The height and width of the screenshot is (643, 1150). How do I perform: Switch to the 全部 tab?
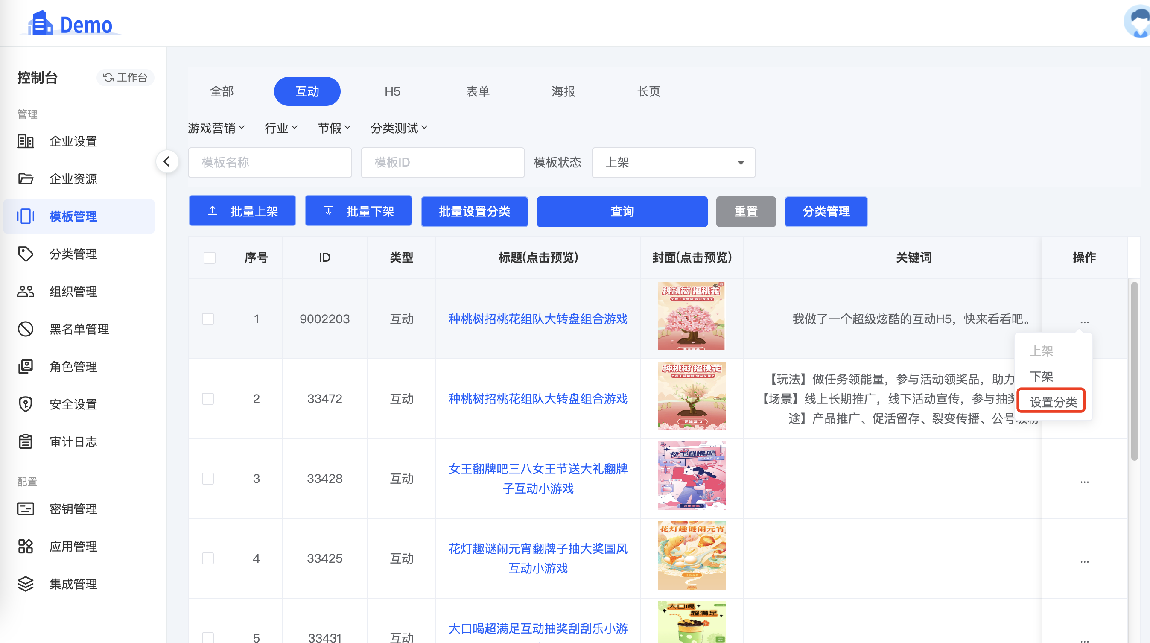[x=222, y=91]
